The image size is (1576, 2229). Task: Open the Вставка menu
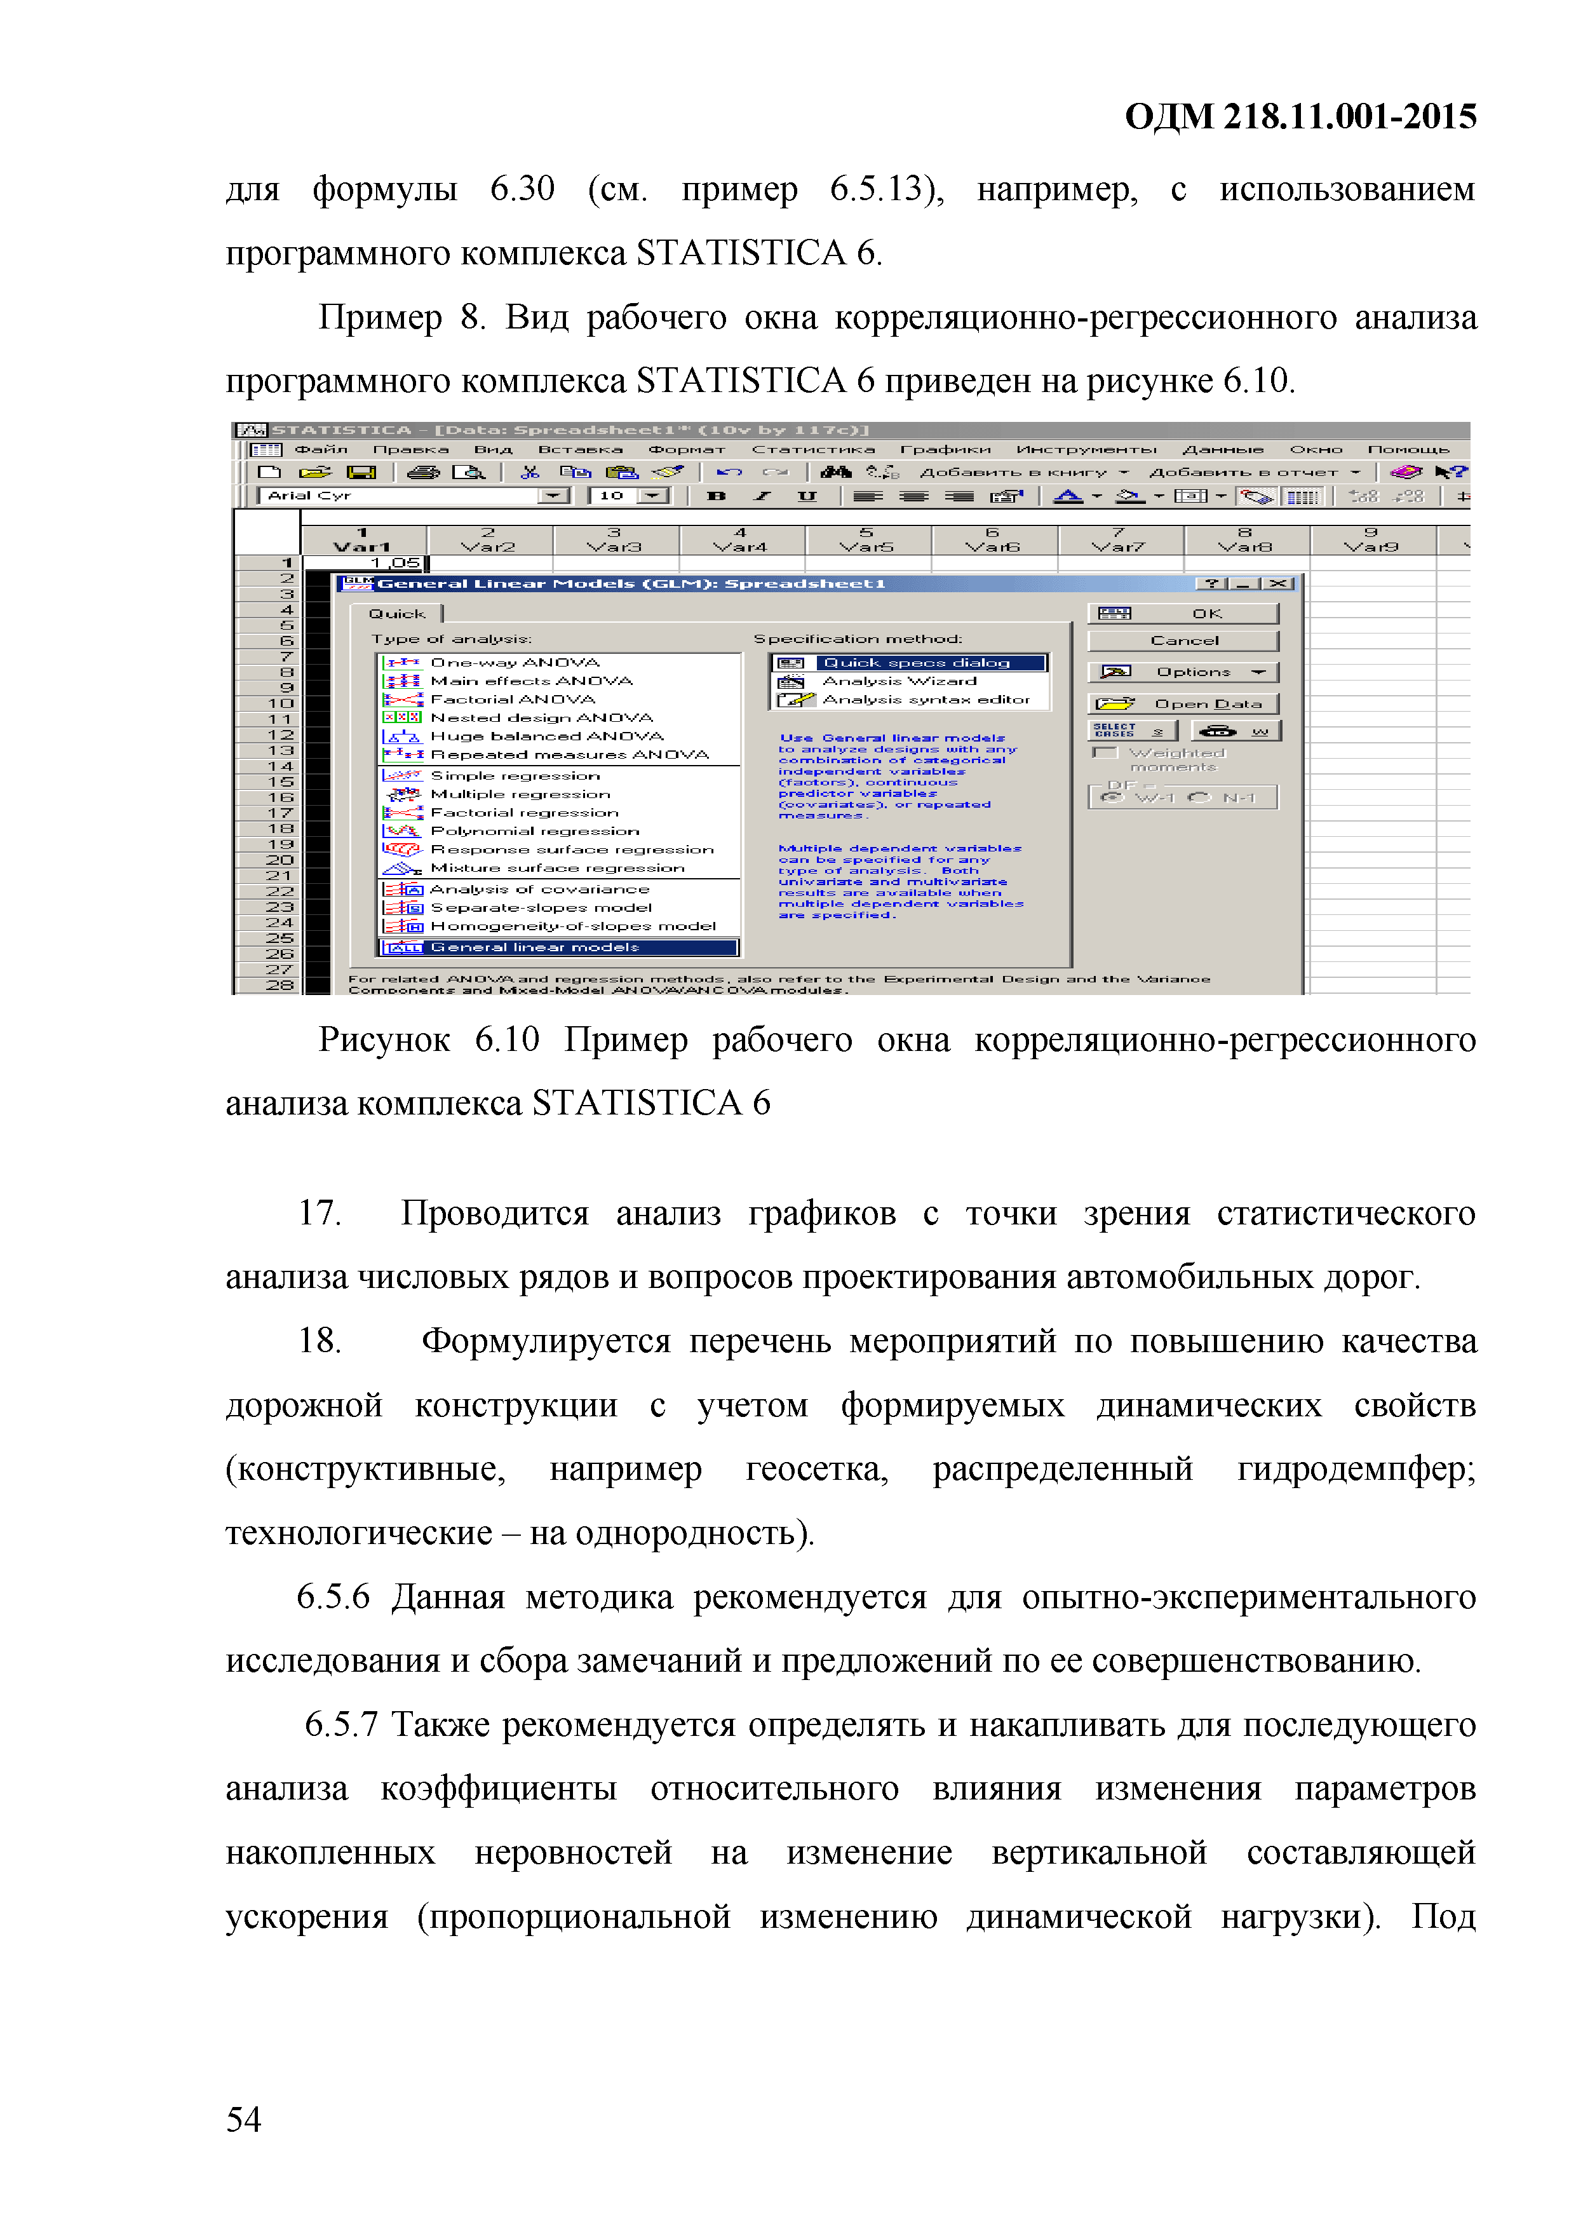(581, 449)
